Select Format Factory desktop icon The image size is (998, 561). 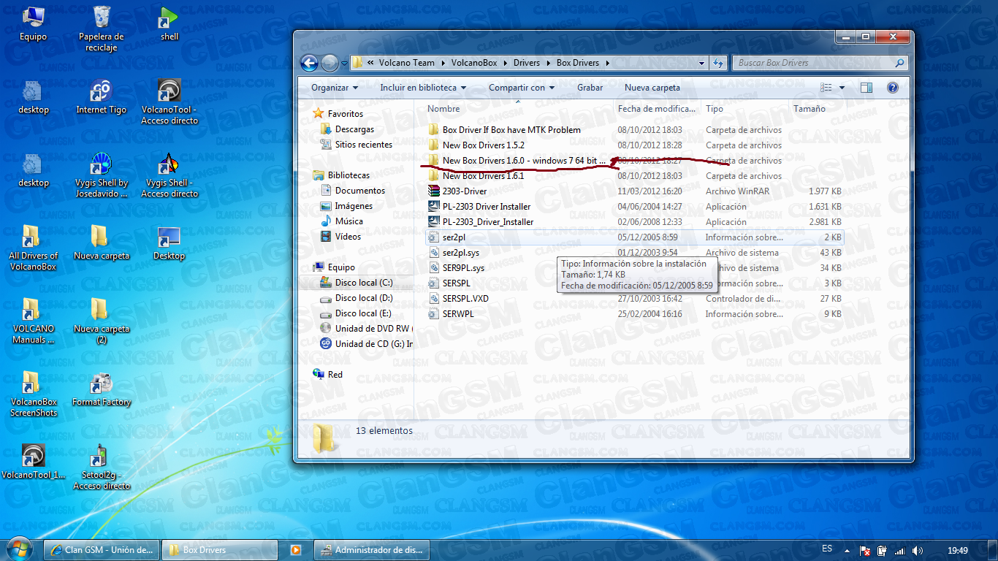(x=102, y=389)
